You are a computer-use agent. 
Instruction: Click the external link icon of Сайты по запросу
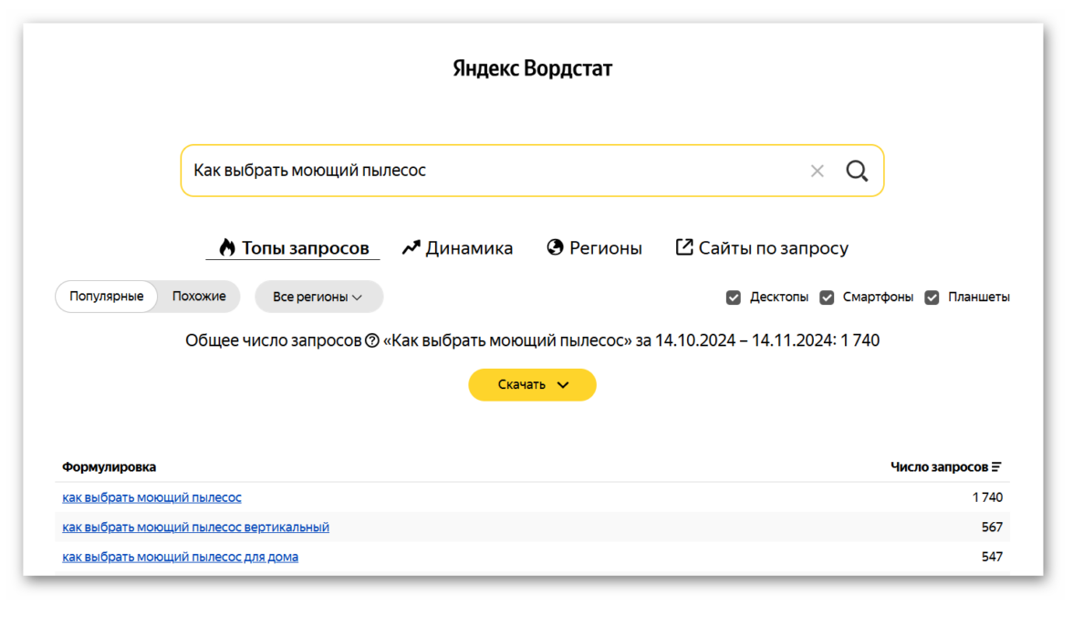[683, 247]
